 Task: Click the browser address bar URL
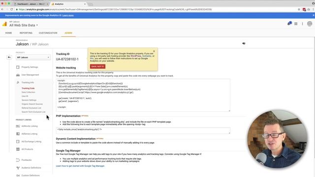pyautogui.click(x=115, y=9)
